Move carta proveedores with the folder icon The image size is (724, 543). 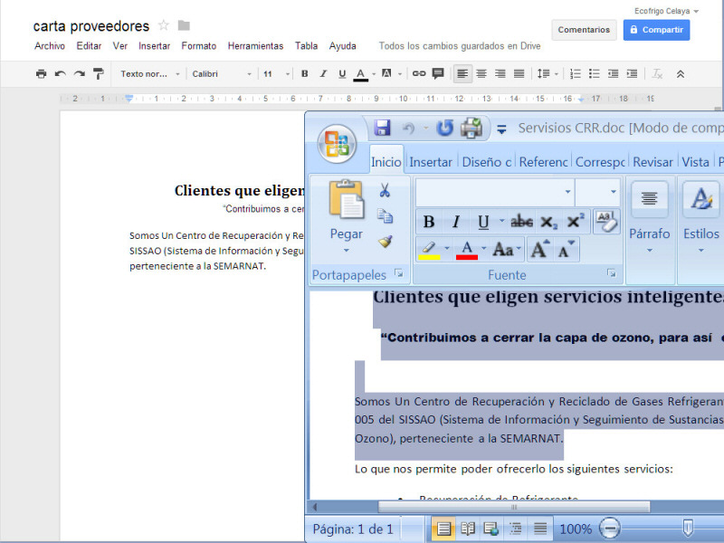184,25
